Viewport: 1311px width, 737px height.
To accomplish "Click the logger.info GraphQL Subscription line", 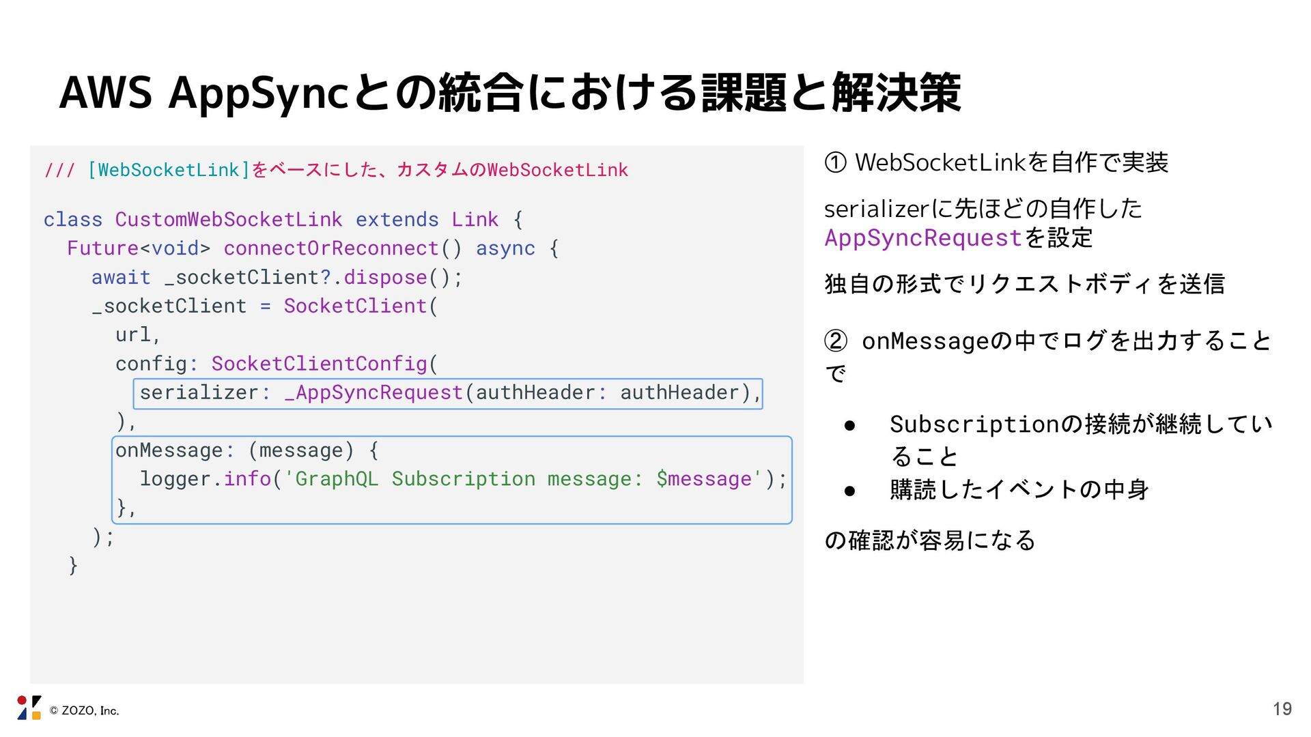I will click(x=462, y=479).
